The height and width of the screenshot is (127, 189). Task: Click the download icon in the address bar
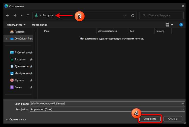point(36,15)
